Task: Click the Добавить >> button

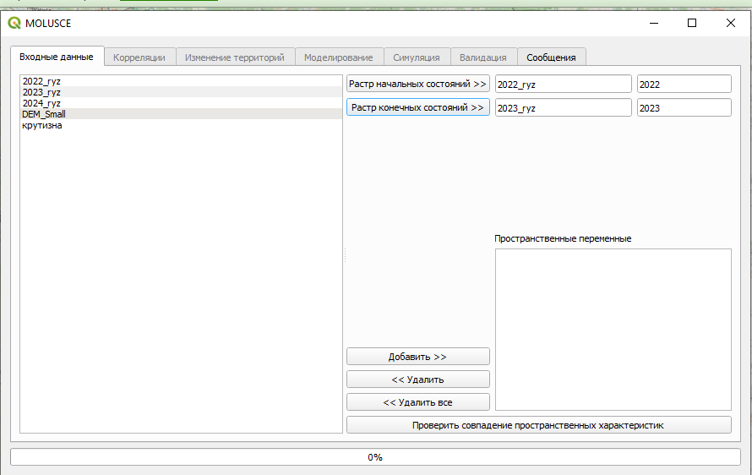Action: 417,357
